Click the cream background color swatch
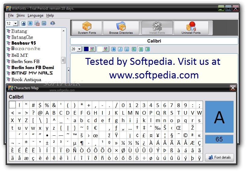The height and width of the screenshot is (171, 246). click(100, 49)
